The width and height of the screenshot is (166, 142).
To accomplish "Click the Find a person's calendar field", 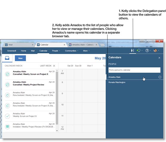I will pyautogui.click(x=134, y=70).
